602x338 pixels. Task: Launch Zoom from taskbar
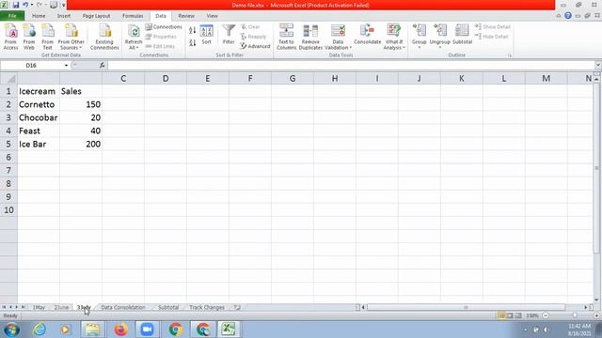[147, 330]
